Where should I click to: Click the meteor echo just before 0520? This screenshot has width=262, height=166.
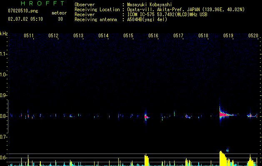[x=252, y=116]
